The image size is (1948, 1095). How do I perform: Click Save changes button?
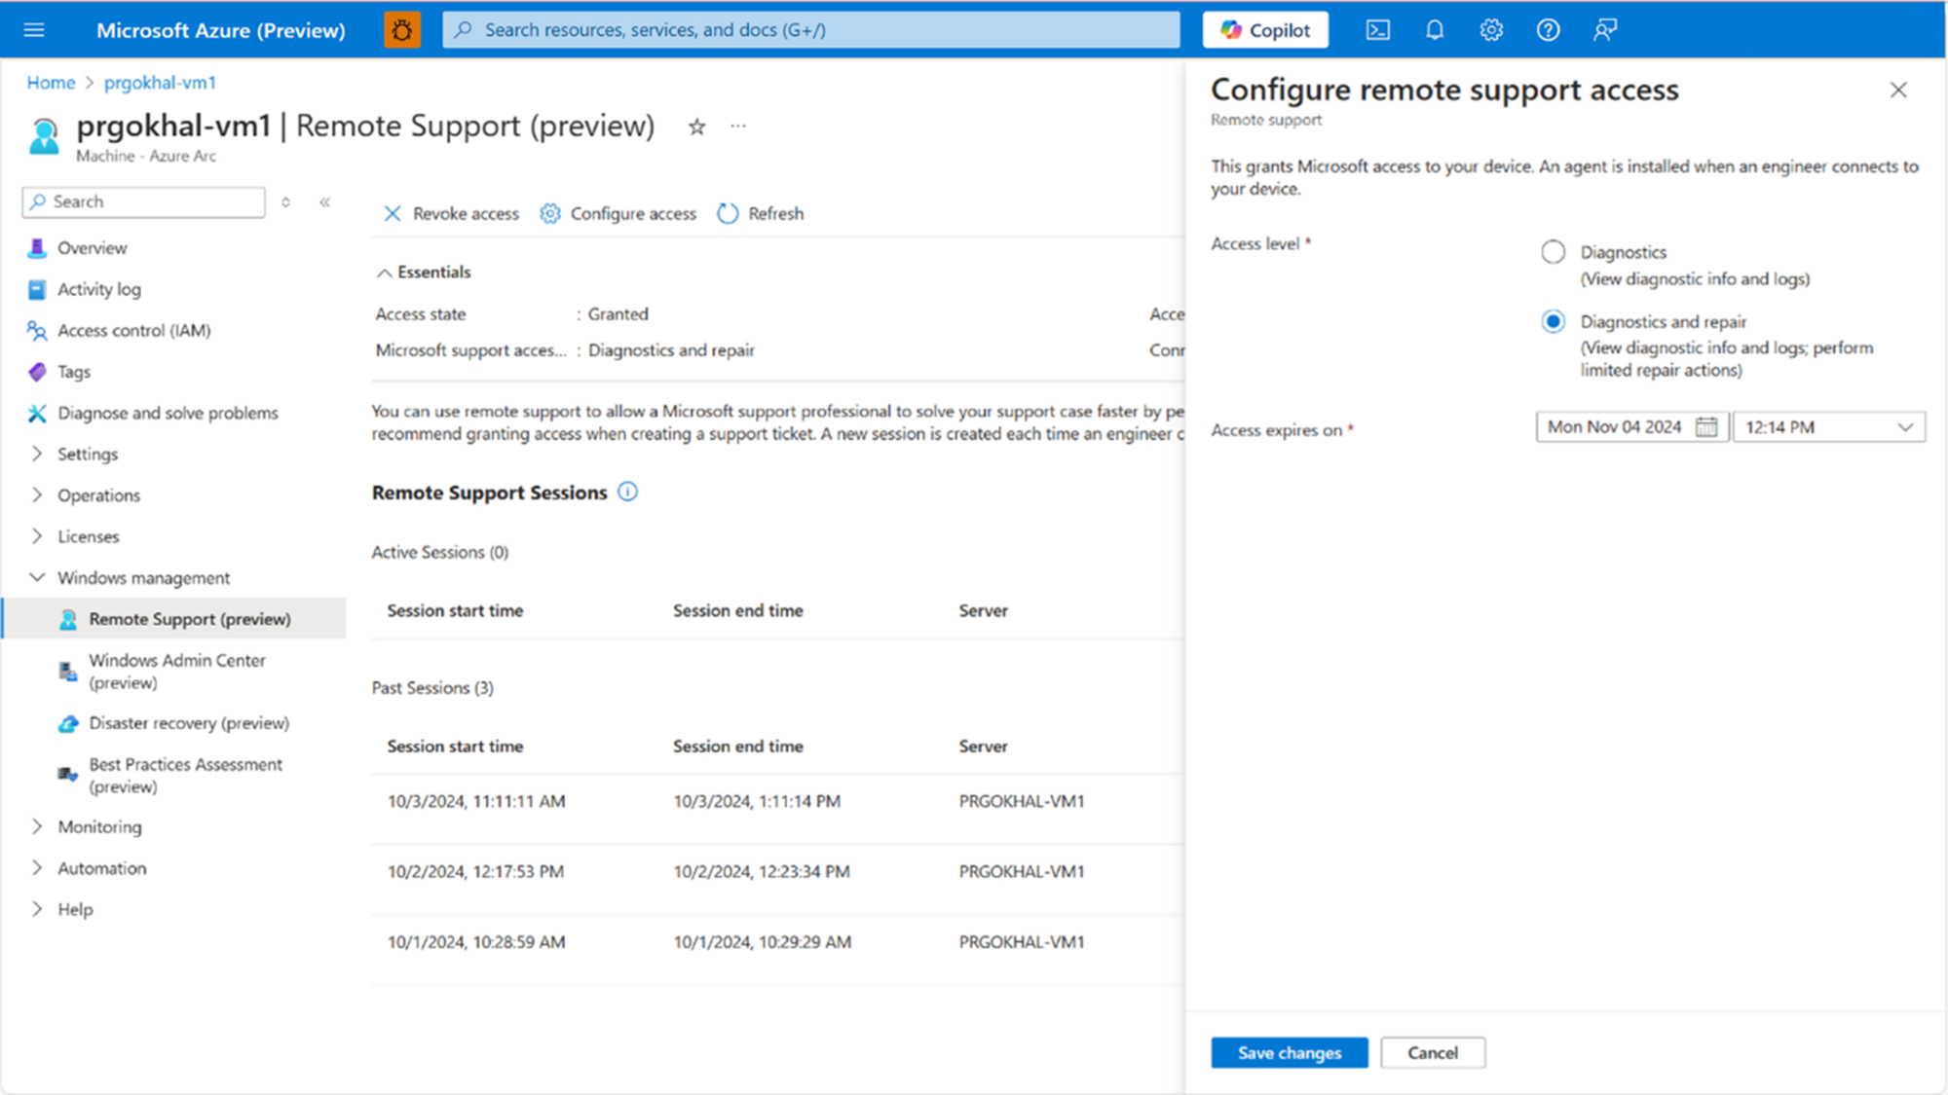[x=1290, y=1053]
